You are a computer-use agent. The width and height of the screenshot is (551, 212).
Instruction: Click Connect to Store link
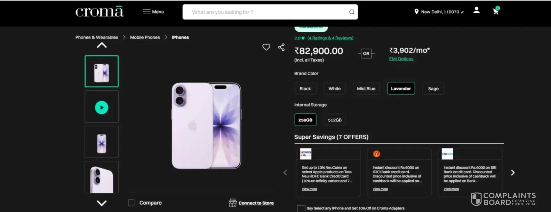click(256, 203)
